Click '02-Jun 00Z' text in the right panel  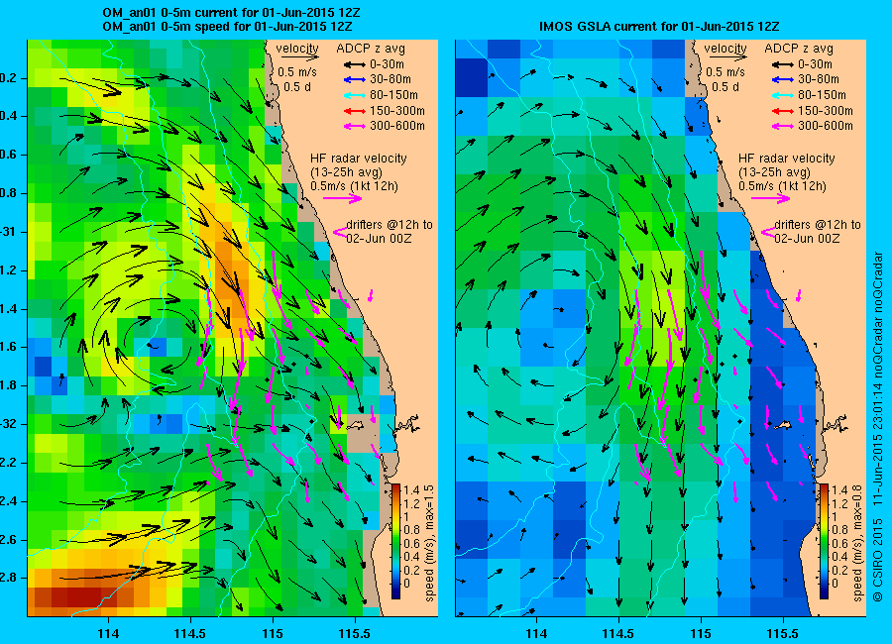(807, 239)
